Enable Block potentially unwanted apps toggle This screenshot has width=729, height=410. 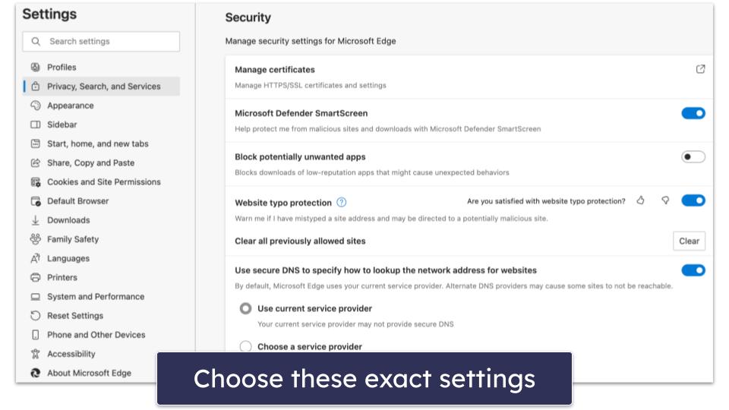(x=693, y=156)
